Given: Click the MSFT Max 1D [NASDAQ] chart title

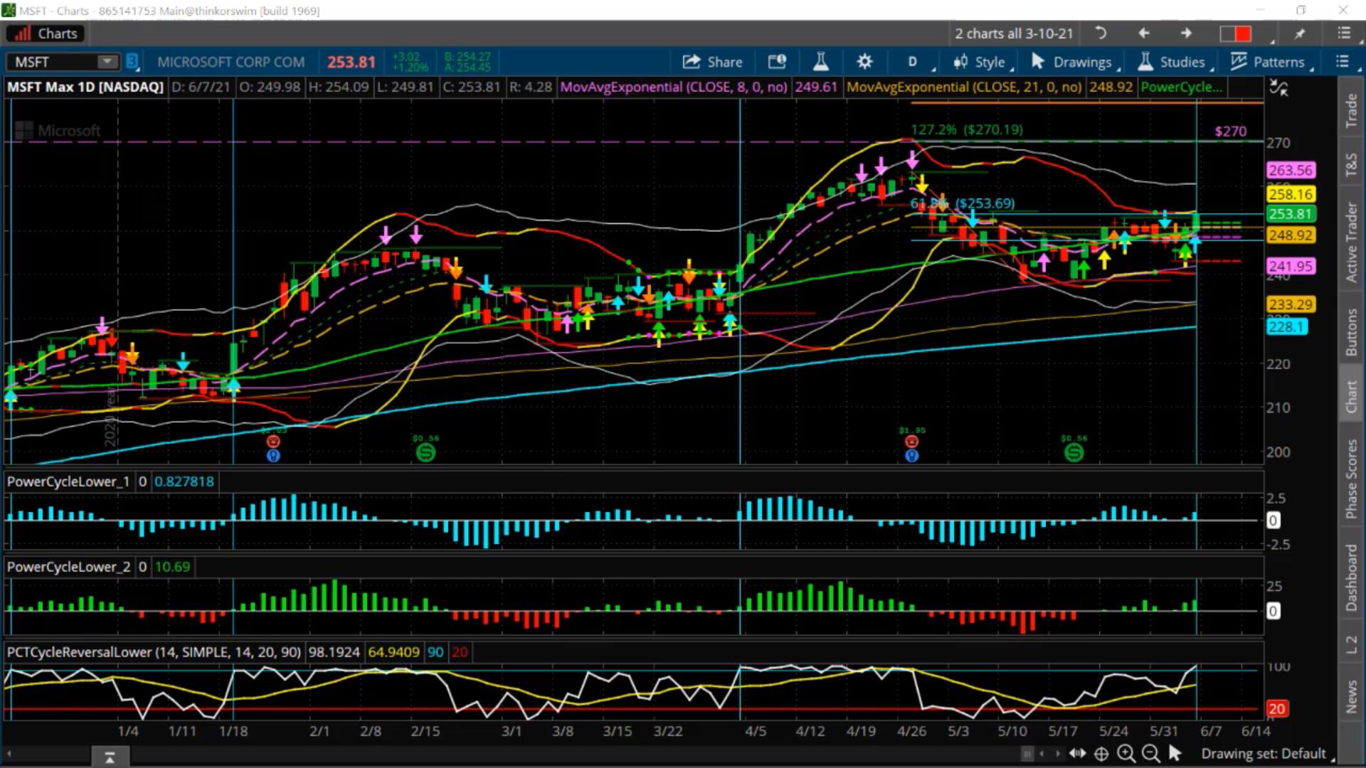Looking at the screenshot, I should tap(85, 87).
